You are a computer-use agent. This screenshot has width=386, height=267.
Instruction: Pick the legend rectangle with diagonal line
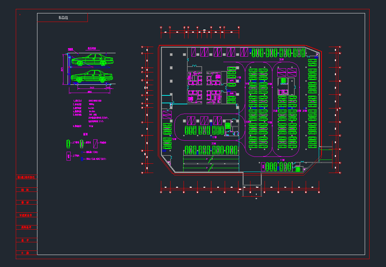pos(96,143)
